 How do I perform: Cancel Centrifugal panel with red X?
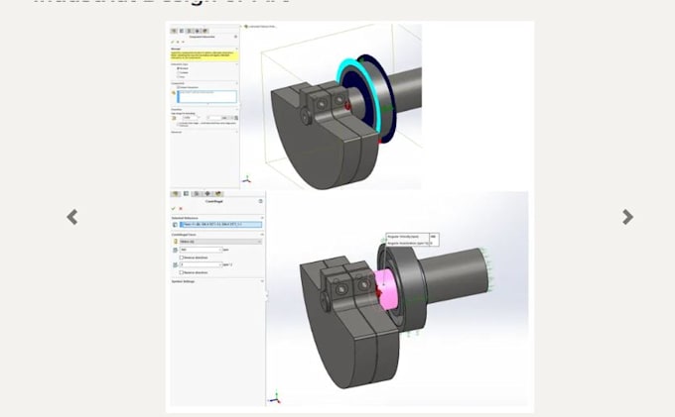click(181, 209)
